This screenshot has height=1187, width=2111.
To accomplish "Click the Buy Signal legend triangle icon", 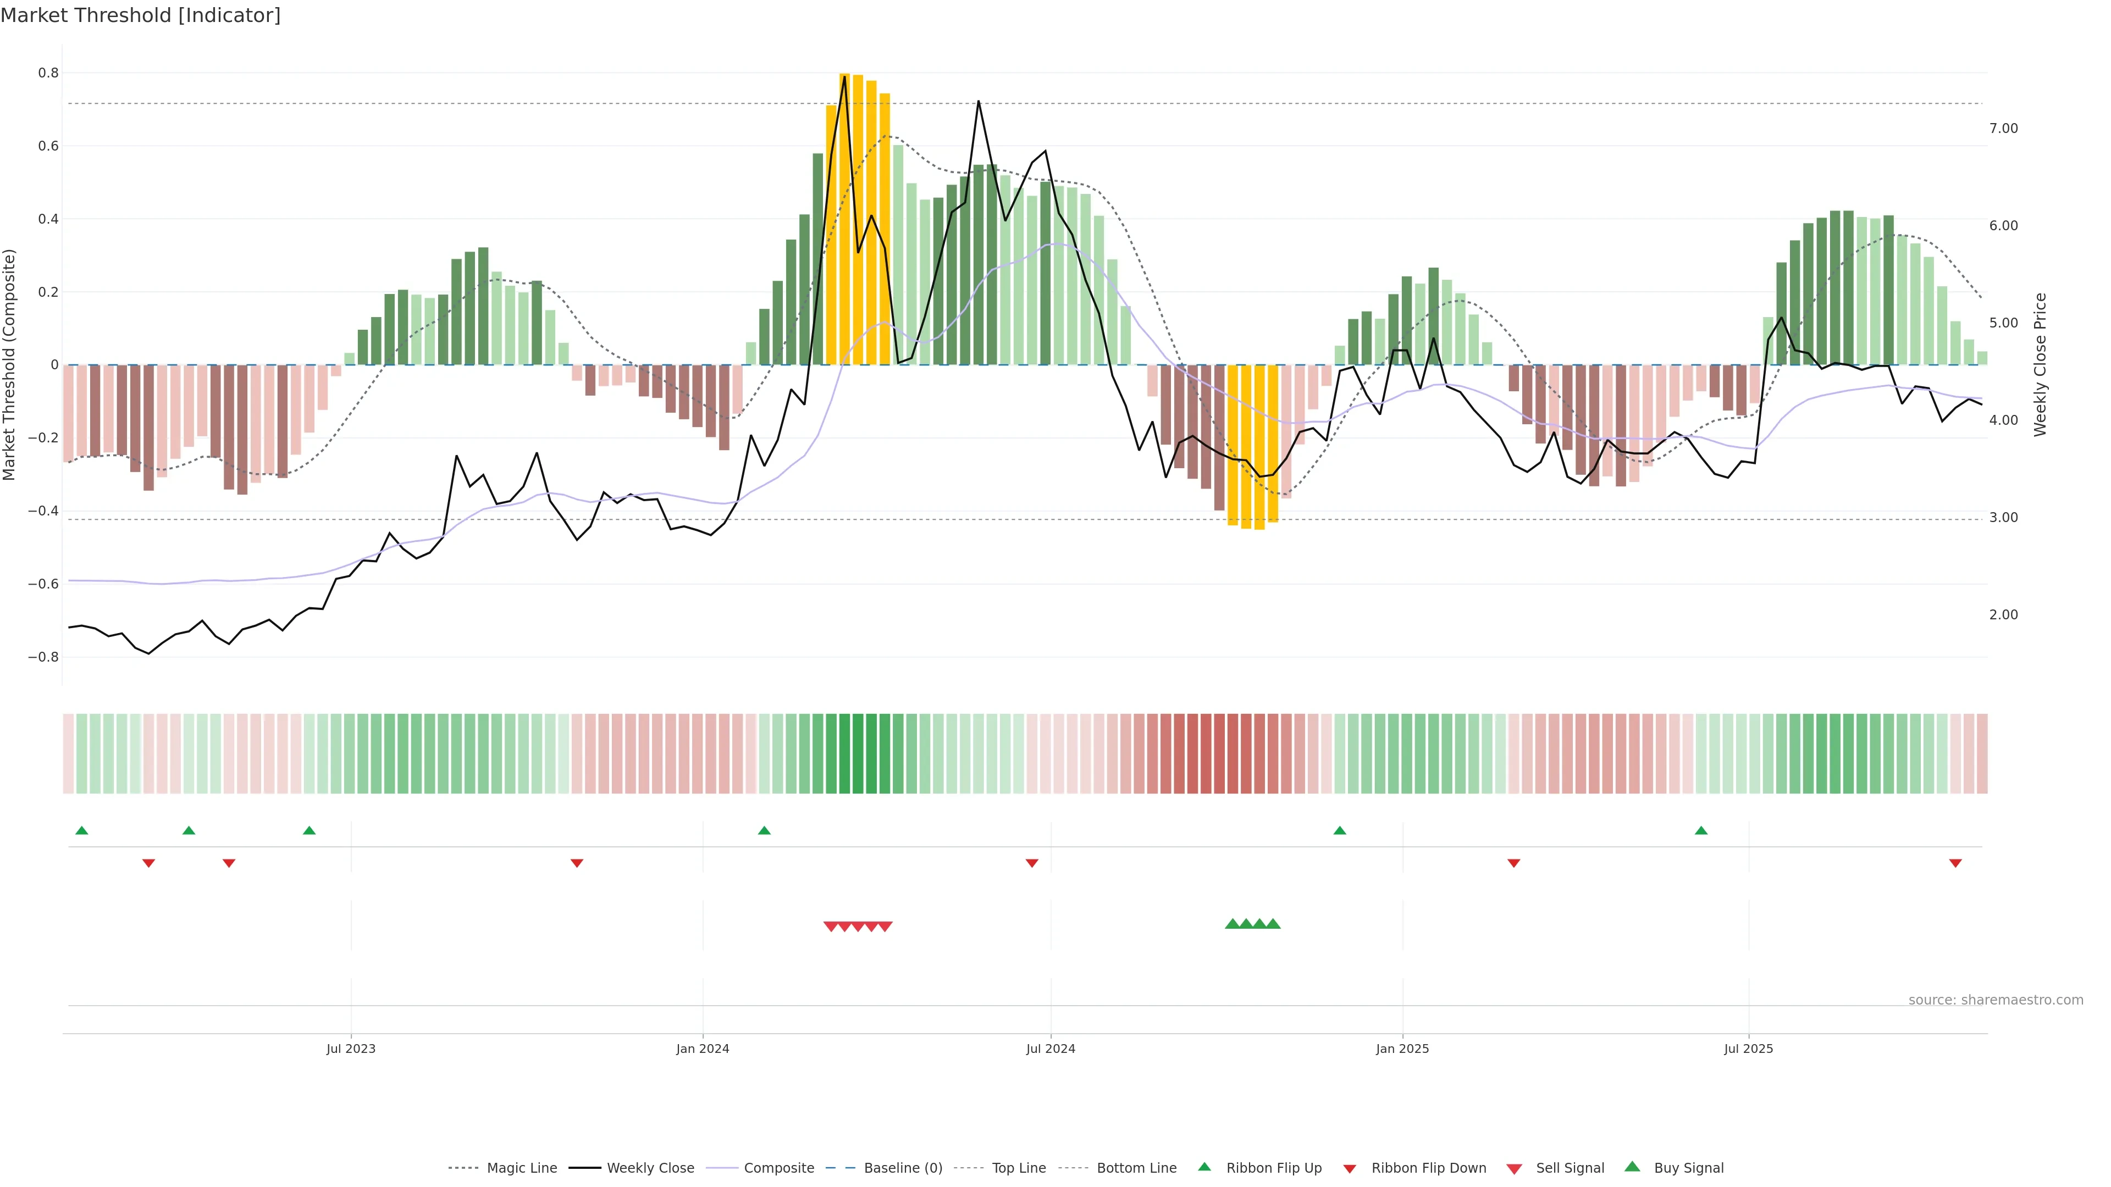I will click(x=1632, y=1167).
